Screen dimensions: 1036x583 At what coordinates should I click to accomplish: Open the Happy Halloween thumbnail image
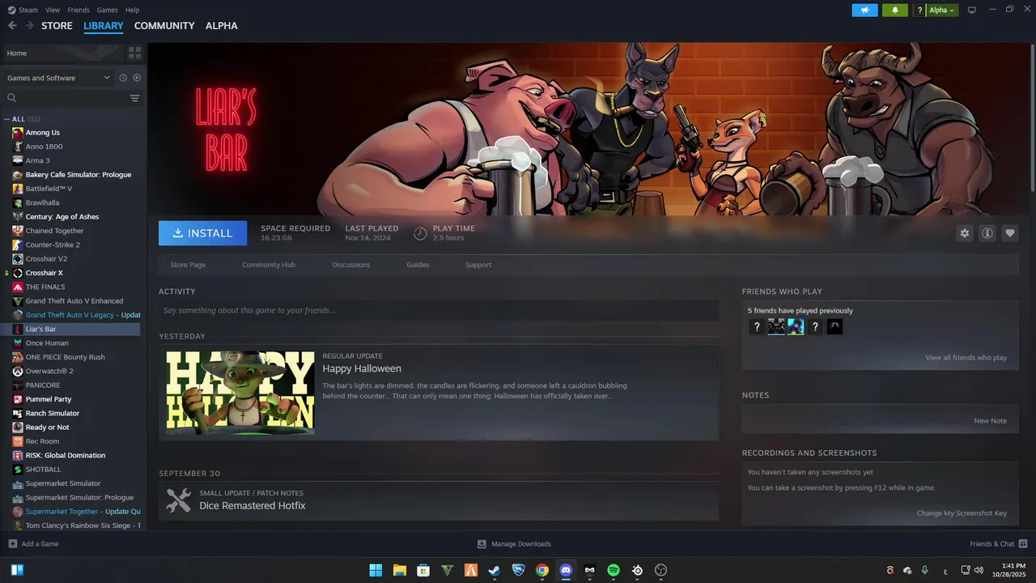(240, 393)
